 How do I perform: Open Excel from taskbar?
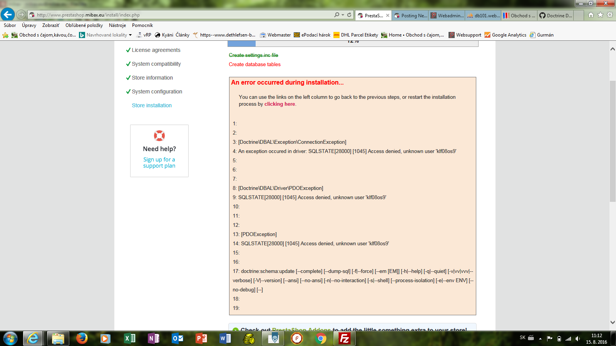point(130,338)
